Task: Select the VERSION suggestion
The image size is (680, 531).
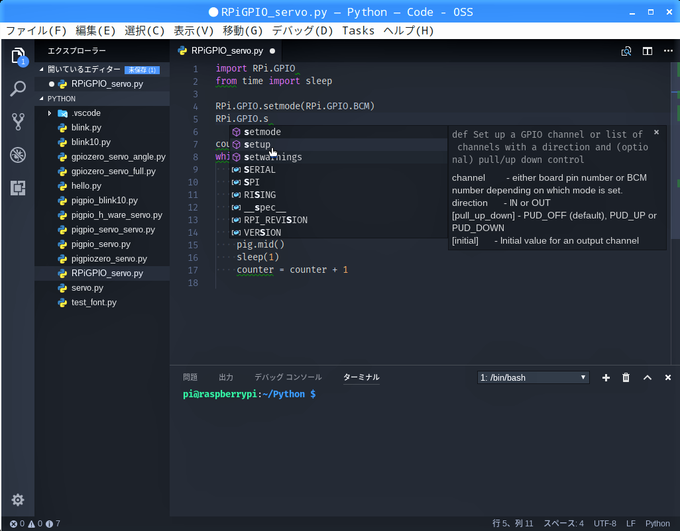Action: pyautogui.click(x=338, y=232)
